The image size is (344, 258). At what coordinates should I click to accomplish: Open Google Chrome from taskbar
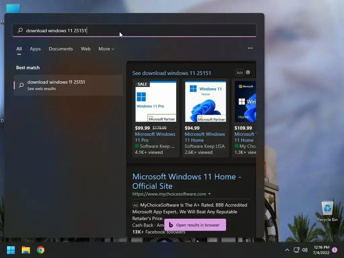pyautogui.click(x=41, y=250)
